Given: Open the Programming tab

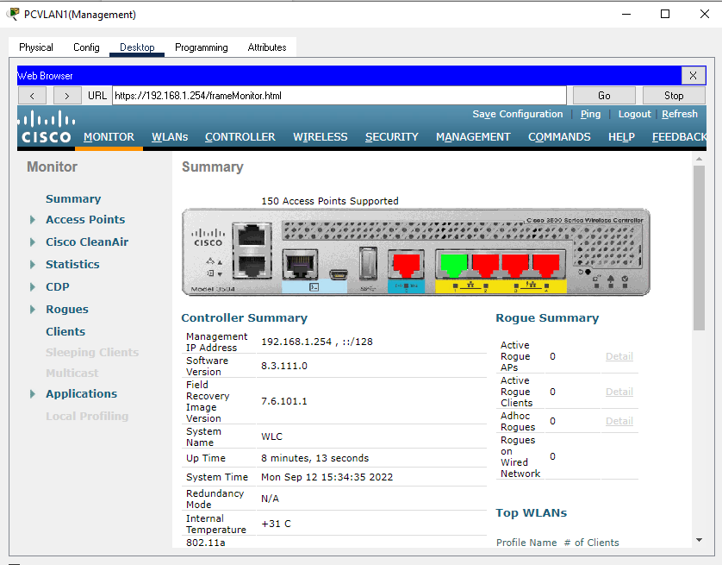Looking at the screenshot, I should 202,47.
